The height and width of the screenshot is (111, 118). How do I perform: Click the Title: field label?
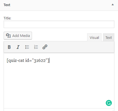tap(7, 18)
